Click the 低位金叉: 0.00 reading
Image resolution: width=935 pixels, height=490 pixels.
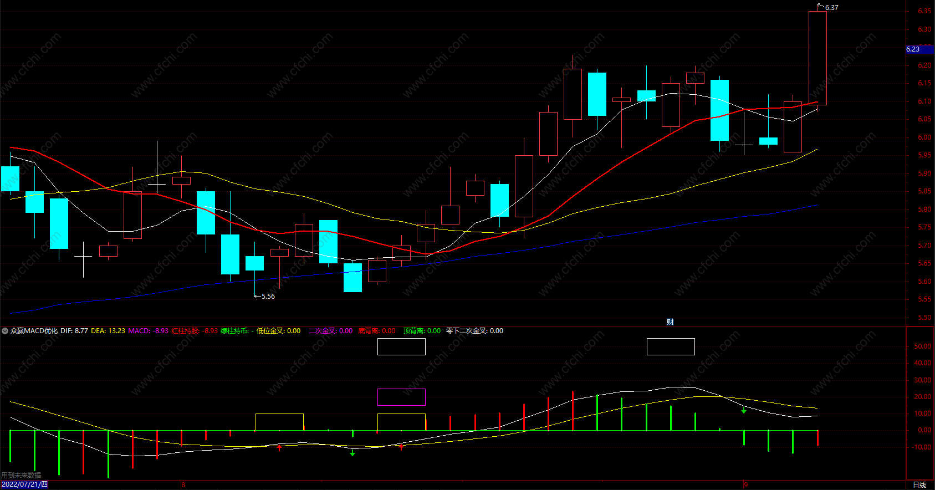point(278,331)
